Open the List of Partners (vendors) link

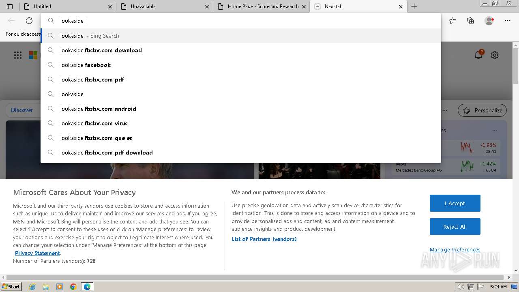tap(264, 239)
